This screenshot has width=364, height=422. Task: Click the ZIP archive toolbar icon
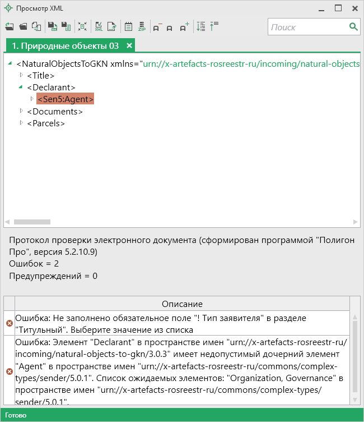point(142,26)
